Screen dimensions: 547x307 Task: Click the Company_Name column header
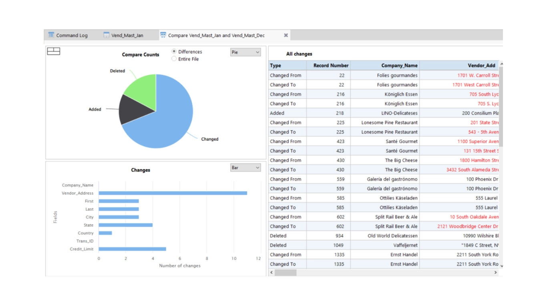[x=385, y=66]
